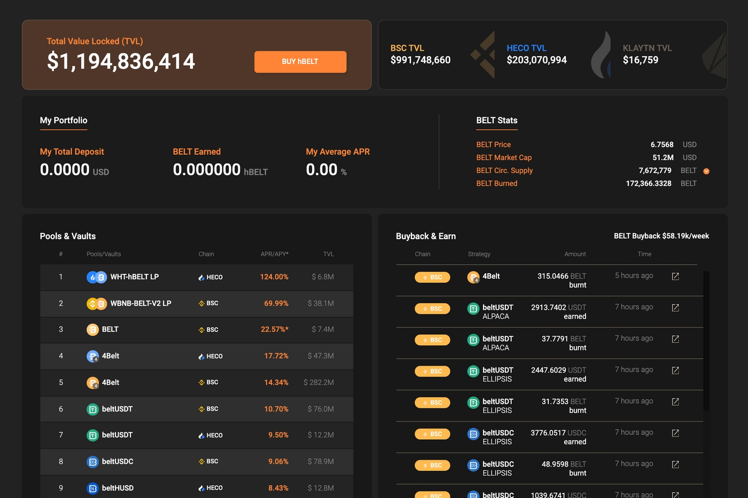Click the BELT Earned 0.000000 value
The height and width of the screenshot is (498, 748).
tap(207, 170)
